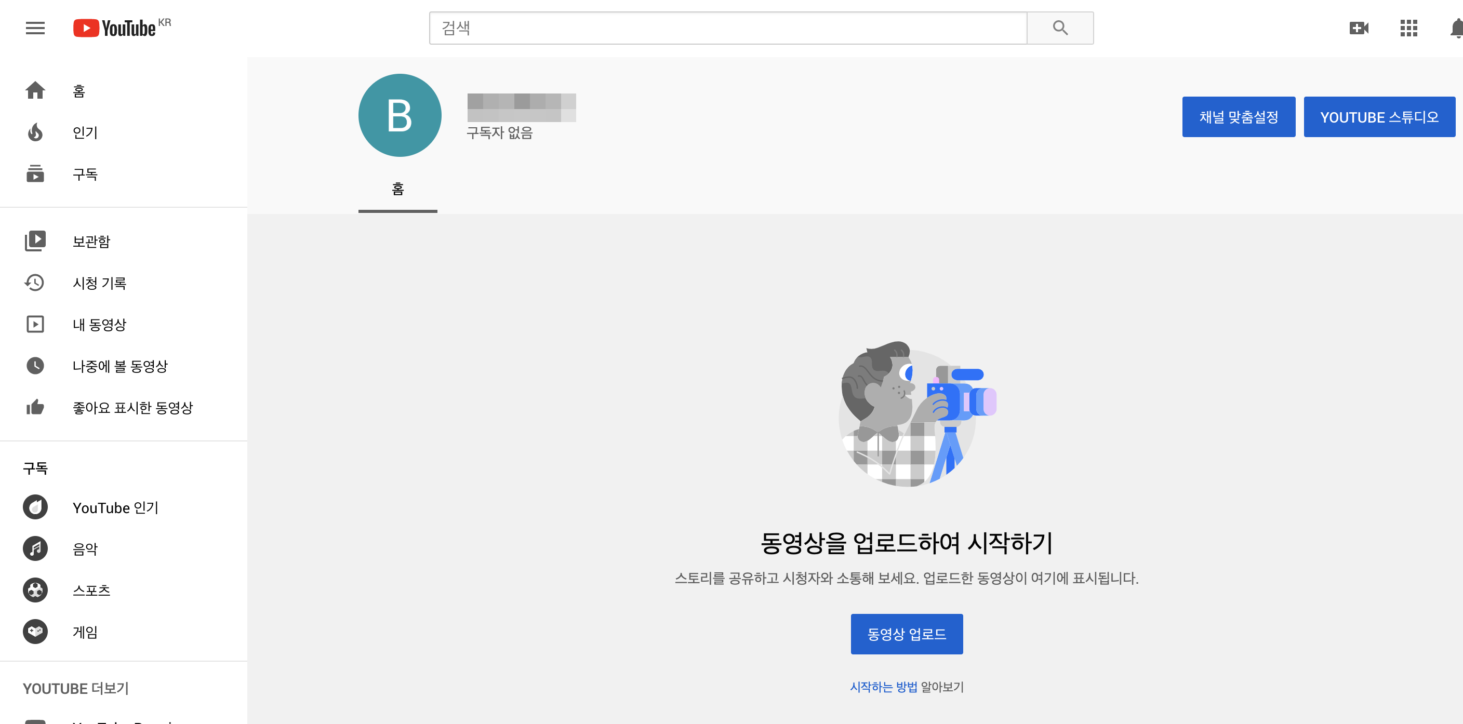Click the Customize channel (채널 맞춤설정) button

click(x=1238, y=117)
